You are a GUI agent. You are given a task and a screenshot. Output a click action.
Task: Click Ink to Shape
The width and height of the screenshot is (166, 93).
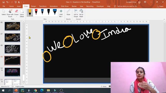pos(76,13)
